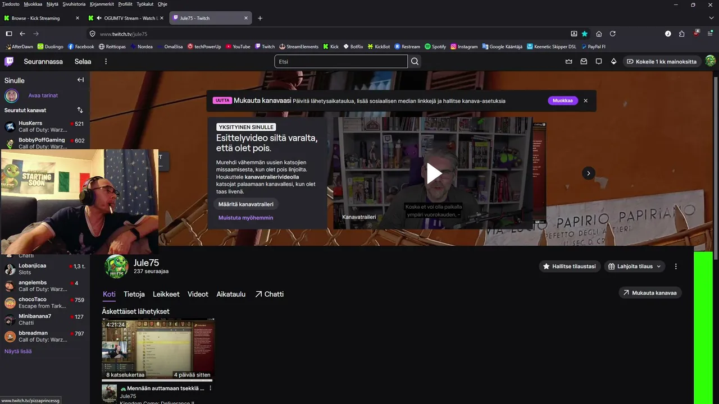Open the Firefox extensions puzzle icon
719x404 pixels.
682,34
